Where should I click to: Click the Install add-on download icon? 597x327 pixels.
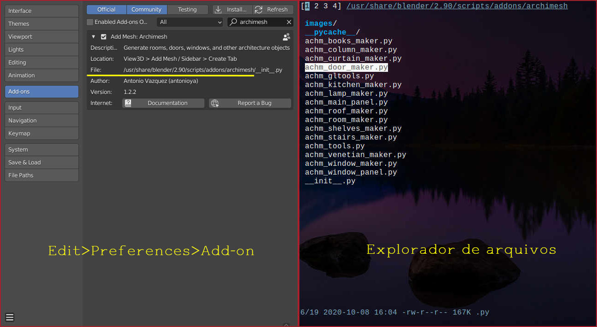coord(219,10)
